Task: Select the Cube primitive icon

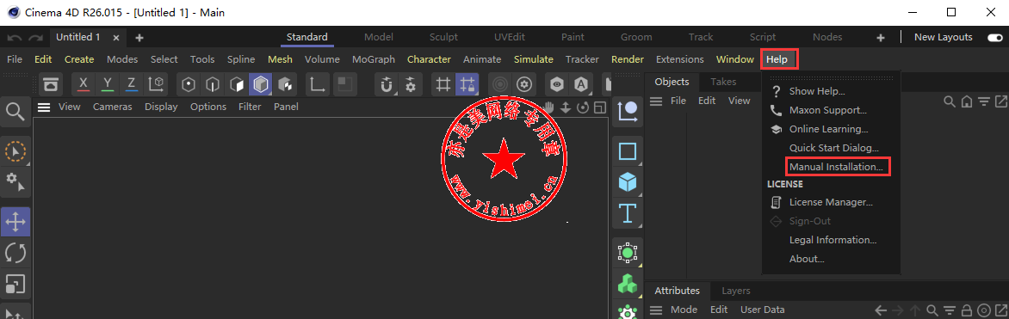Action: click(627, 182)
